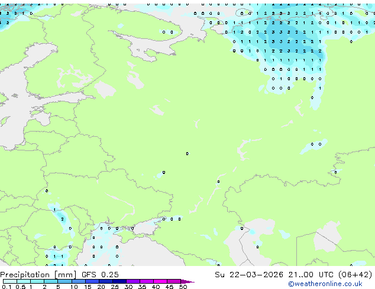Click the '50' legend scale label

click(183, 287)
